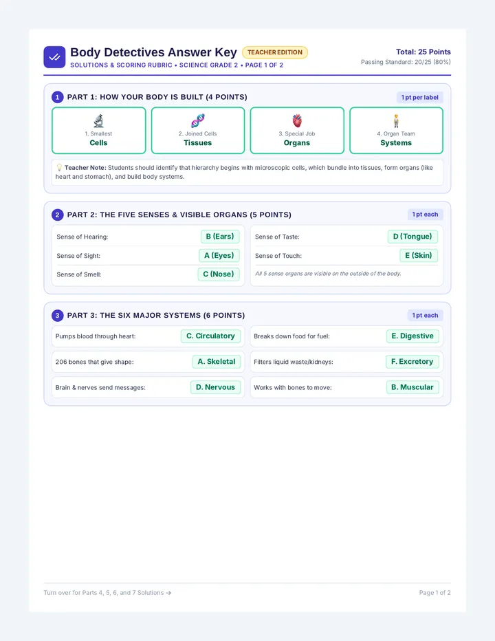The image size is (495, 641).
Task: Click the 'E (Skin)' answer chip
Action: click(x=419, y=255)
